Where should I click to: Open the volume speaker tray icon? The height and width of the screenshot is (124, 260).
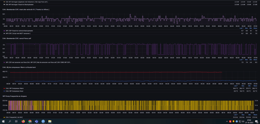tap(243, 121)
